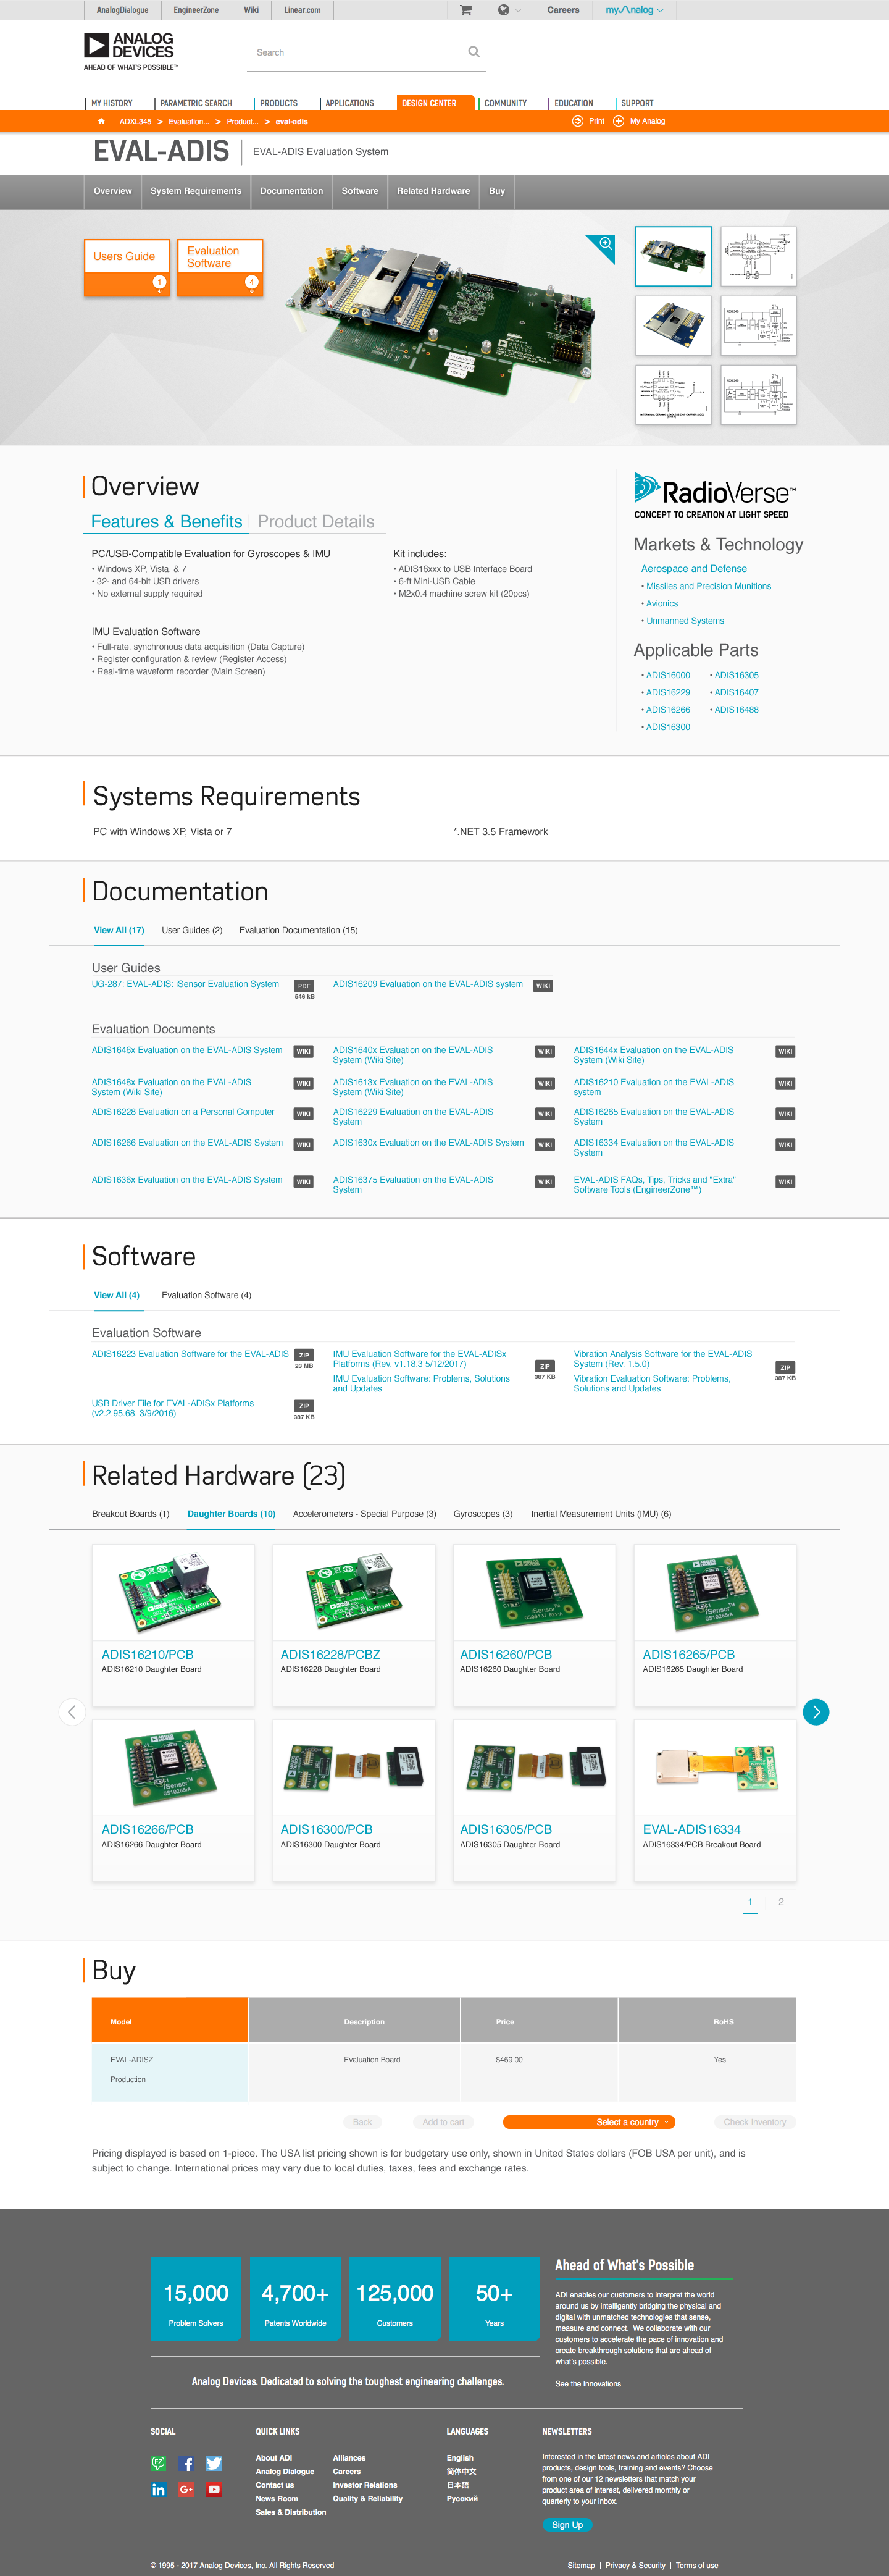Click the Add to cart button
The image size is (889, 2576).
point(443,2122)
